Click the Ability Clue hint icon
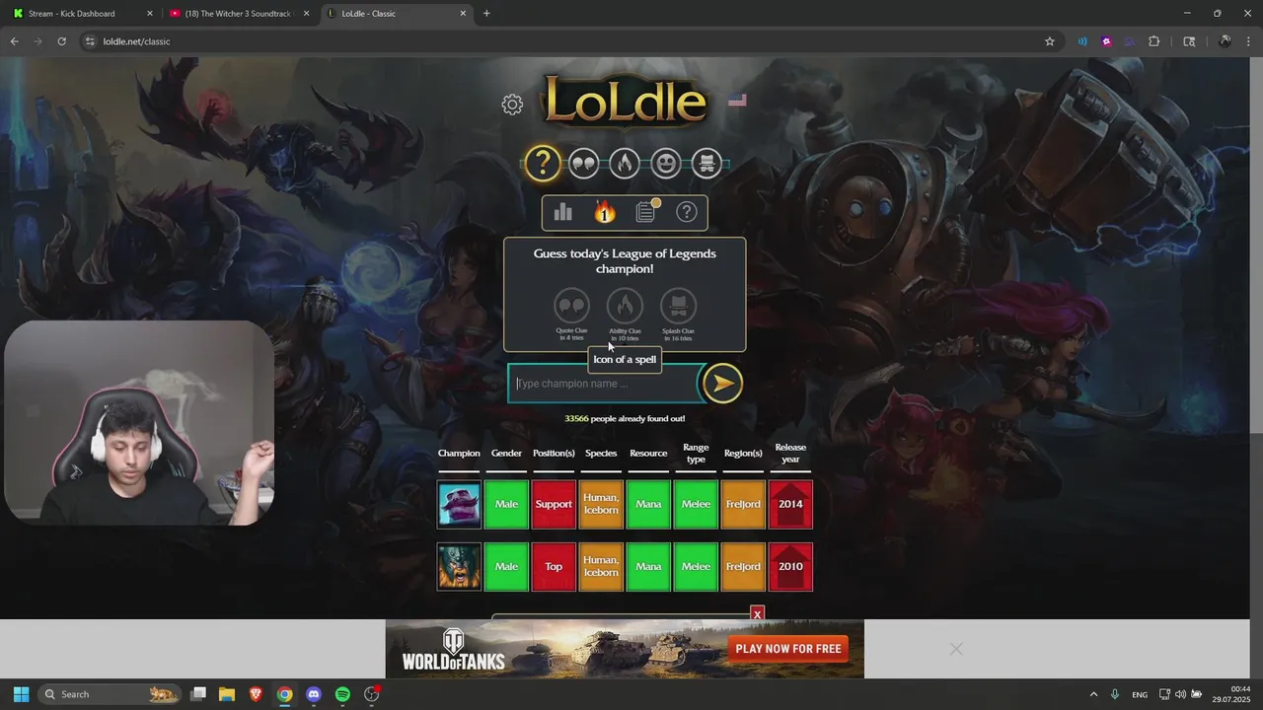1263x710 pixels. [x=625, y=307]
